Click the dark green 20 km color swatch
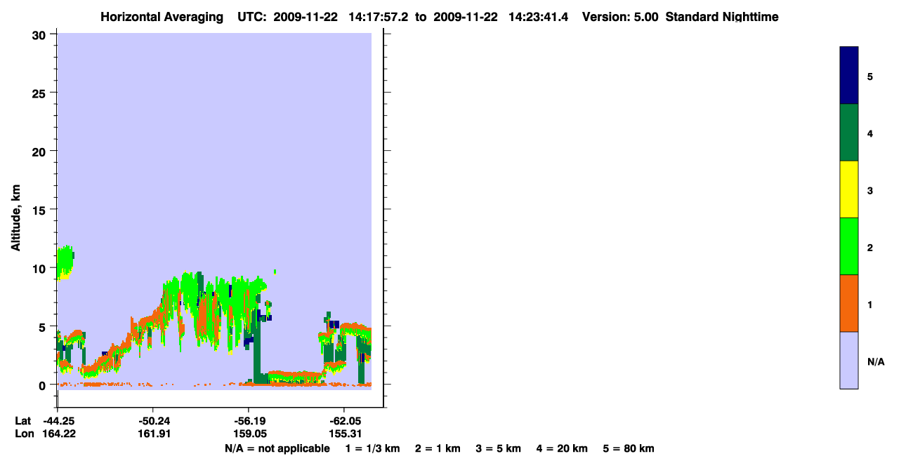The image size is (913, 468). [x=849, y=133]
